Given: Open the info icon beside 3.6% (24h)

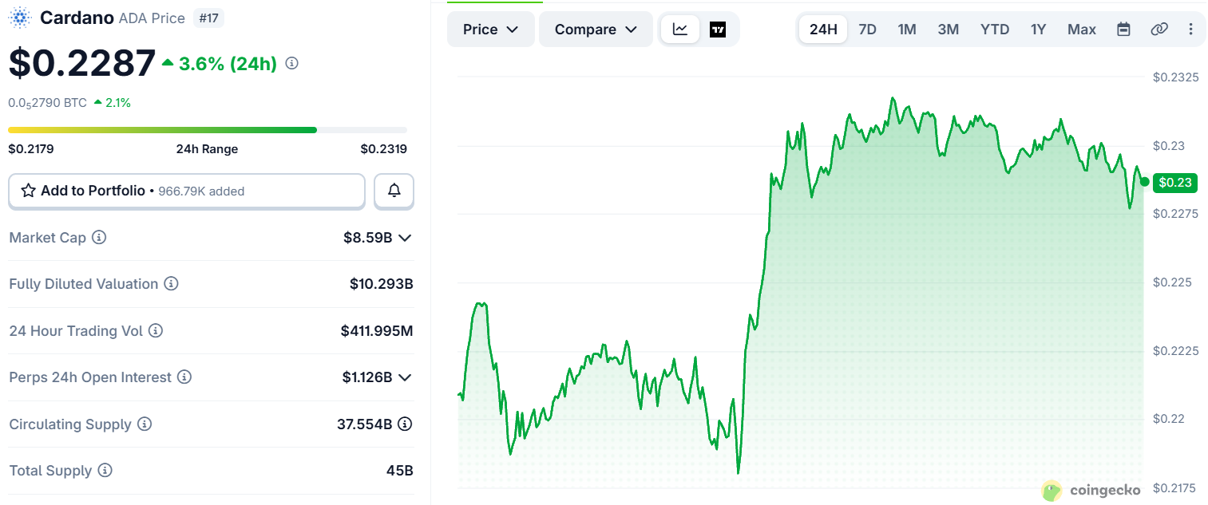Looking at the screenshot, I should click(292, 63).
